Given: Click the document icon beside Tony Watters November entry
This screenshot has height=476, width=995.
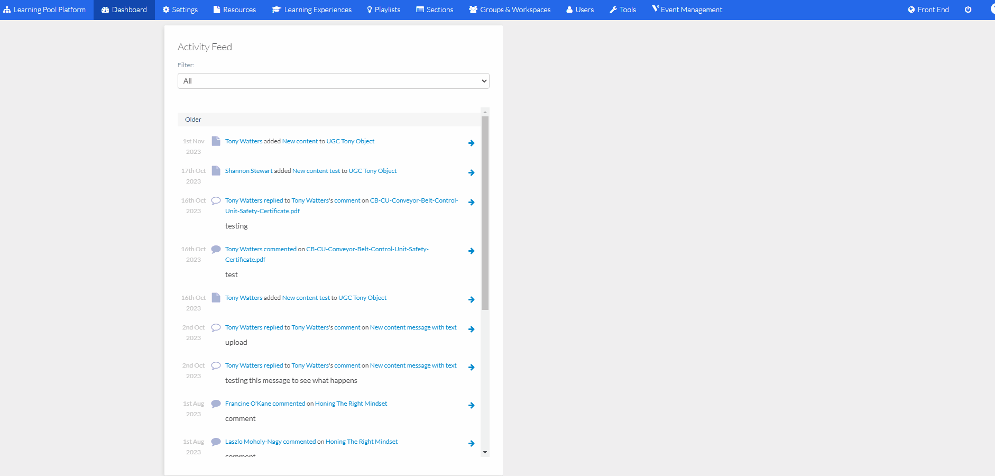Looking at the screenshot, I should click(x=216, y=141).
